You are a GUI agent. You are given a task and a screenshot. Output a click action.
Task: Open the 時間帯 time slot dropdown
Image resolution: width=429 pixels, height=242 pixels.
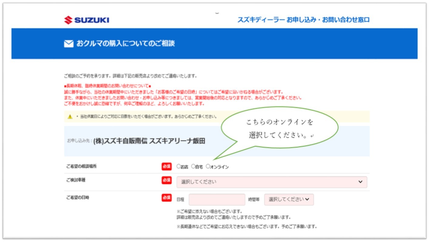coord(289,200)
